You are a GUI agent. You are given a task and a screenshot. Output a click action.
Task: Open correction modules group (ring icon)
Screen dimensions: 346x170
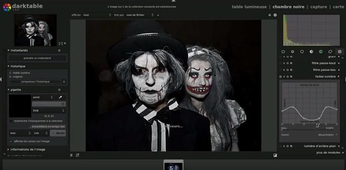pyautogui.click(x=330, y=52)
